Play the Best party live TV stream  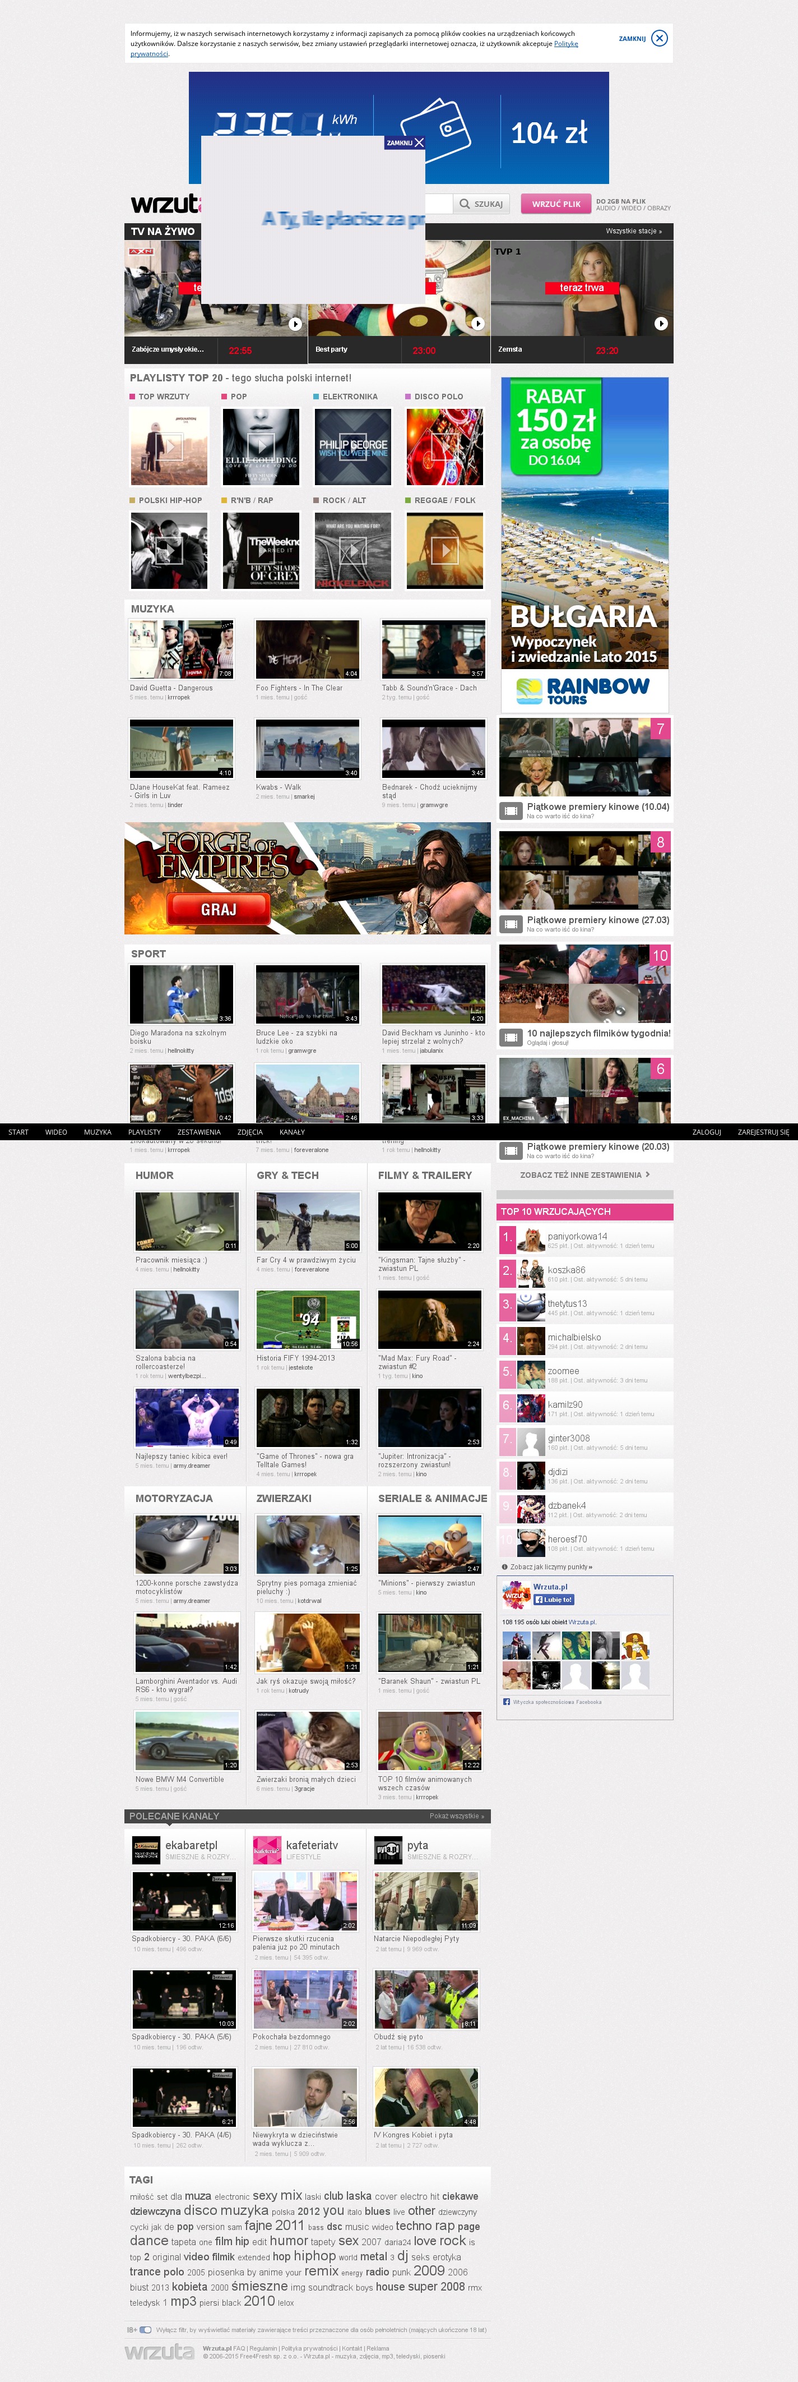click(x=477, y=324)
